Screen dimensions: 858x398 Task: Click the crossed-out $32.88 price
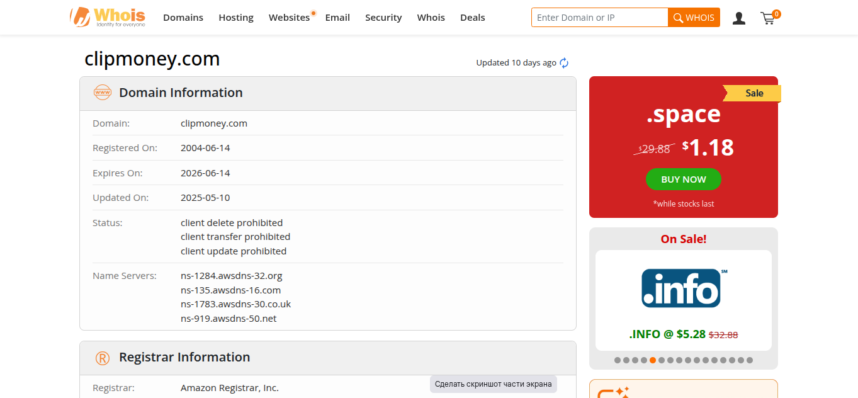tap(723, 335)
